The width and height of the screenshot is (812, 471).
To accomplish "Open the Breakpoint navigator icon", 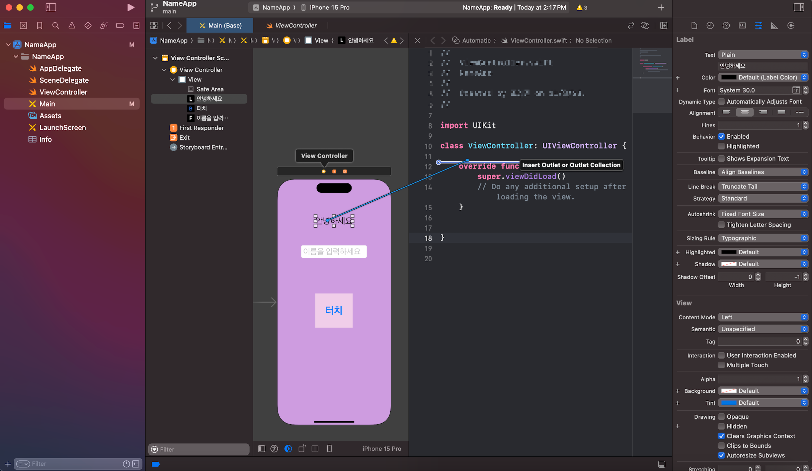I will (x=120, y=26).
